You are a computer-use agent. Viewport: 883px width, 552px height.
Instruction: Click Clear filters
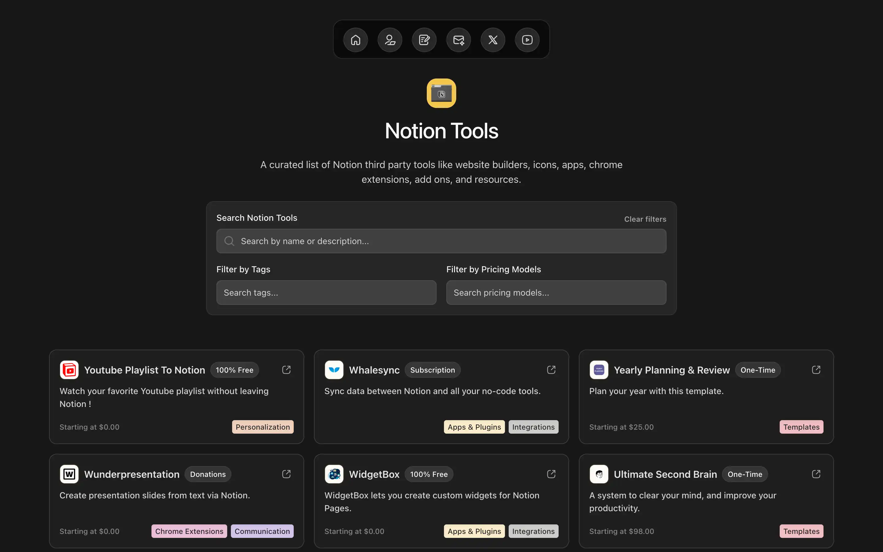pos(645,219)
